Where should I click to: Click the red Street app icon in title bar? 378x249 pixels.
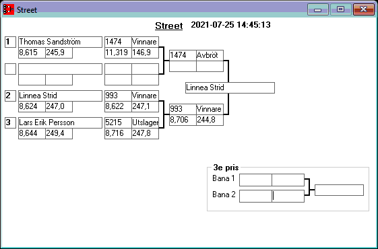(9, 9)
